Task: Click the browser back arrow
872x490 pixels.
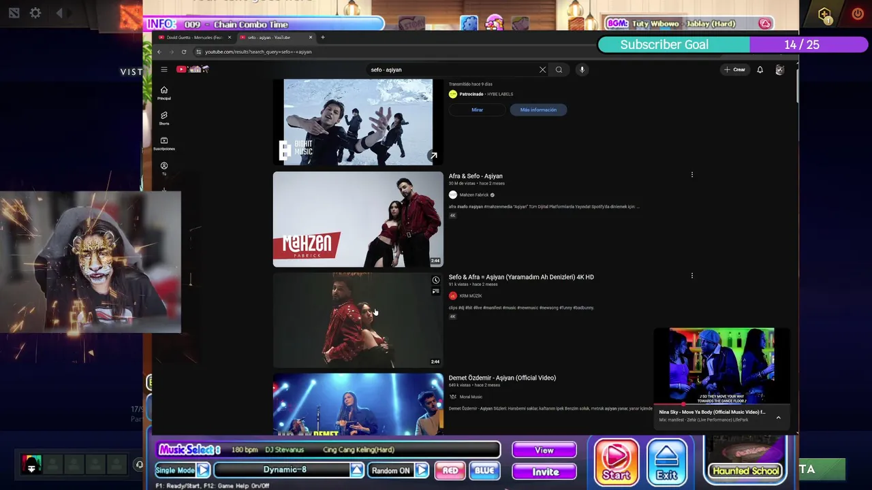Action: (159, 52)
